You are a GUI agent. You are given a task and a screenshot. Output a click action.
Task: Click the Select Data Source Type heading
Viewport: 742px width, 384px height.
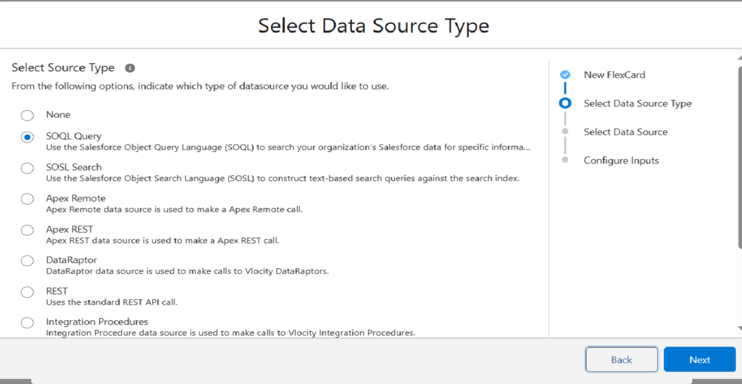373,26
